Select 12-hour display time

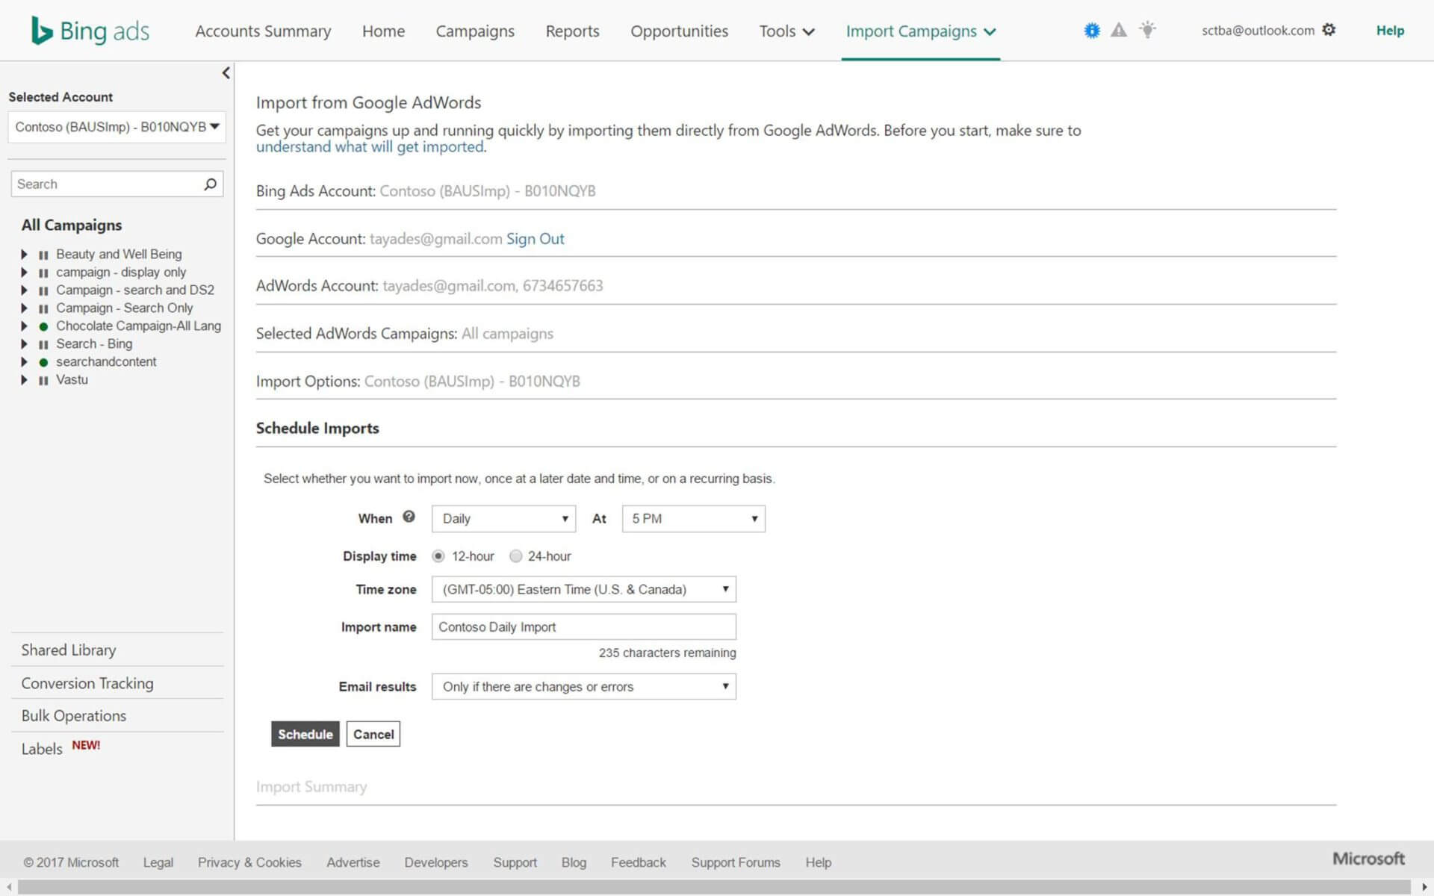coord(438,556)
